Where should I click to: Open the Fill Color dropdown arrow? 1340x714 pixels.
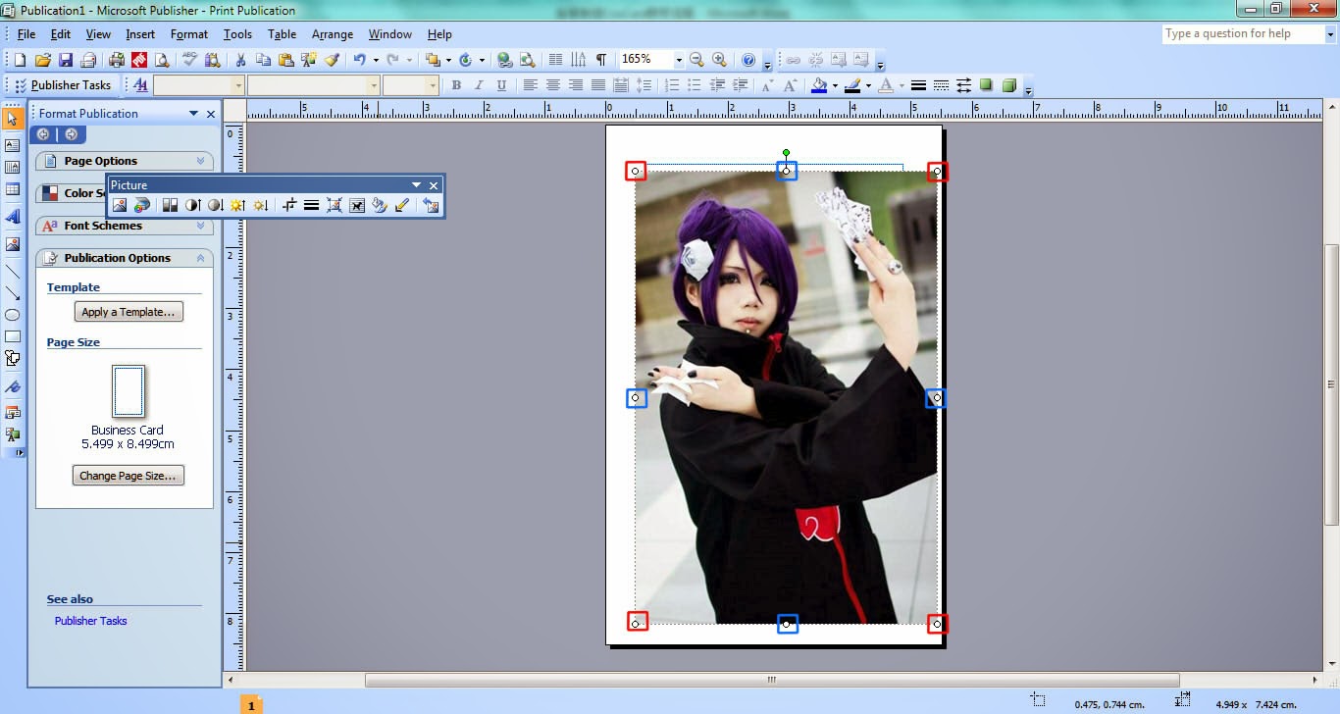(x=835, y=85)
